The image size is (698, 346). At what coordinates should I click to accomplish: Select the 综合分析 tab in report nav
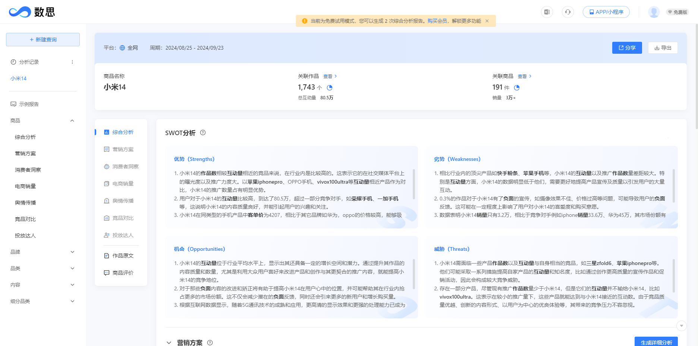[x=119, y=132]
